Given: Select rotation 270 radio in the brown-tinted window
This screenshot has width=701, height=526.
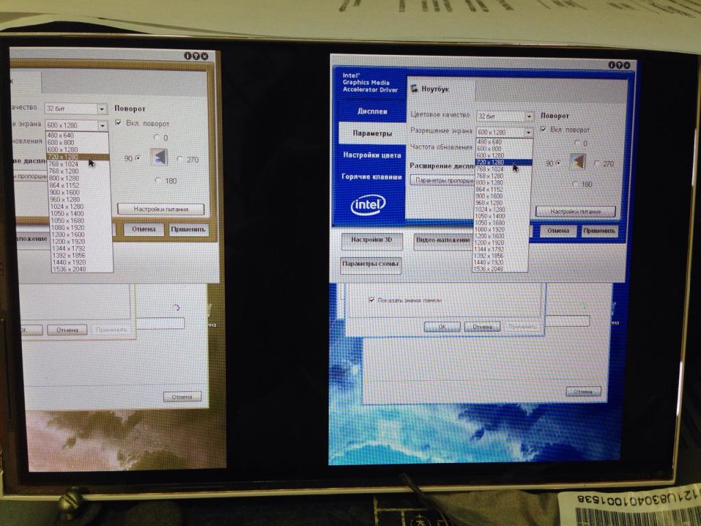Looking at the screenshot, I should click(x=180, y=159).
